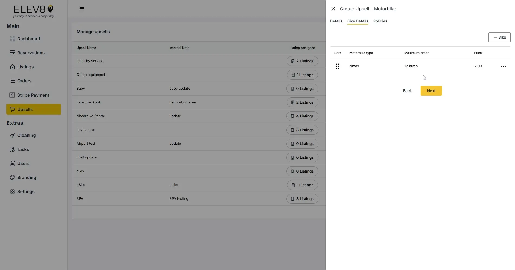Switch to the Details tab

(336, 21)
